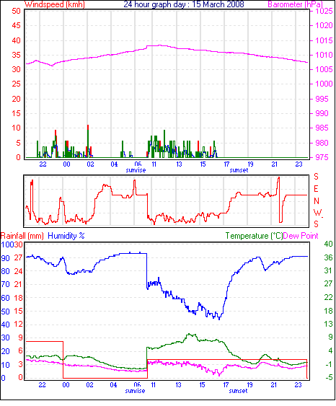This screenshot has width=336, height=406.
Task: Click hour label 04 under the humidity graph
Action: pyautogui.click(x=114, y=385)
